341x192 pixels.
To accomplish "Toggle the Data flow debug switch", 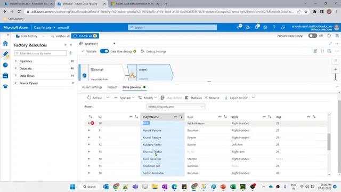I will click(104, 51).
